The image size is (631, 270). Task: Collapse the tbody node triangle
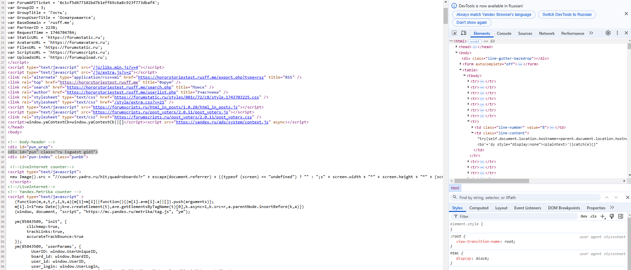tap(464, 76)
